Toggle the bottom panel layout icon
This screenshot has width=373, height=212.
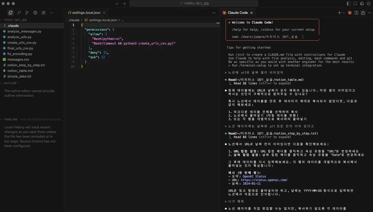click(355, 4)
